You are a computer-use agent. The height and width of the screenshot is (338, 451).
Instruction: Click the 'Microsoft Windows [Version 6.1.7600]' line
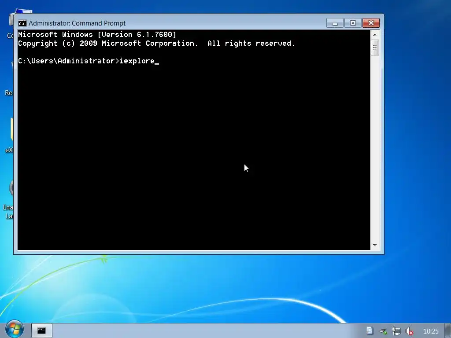point(97,35)
